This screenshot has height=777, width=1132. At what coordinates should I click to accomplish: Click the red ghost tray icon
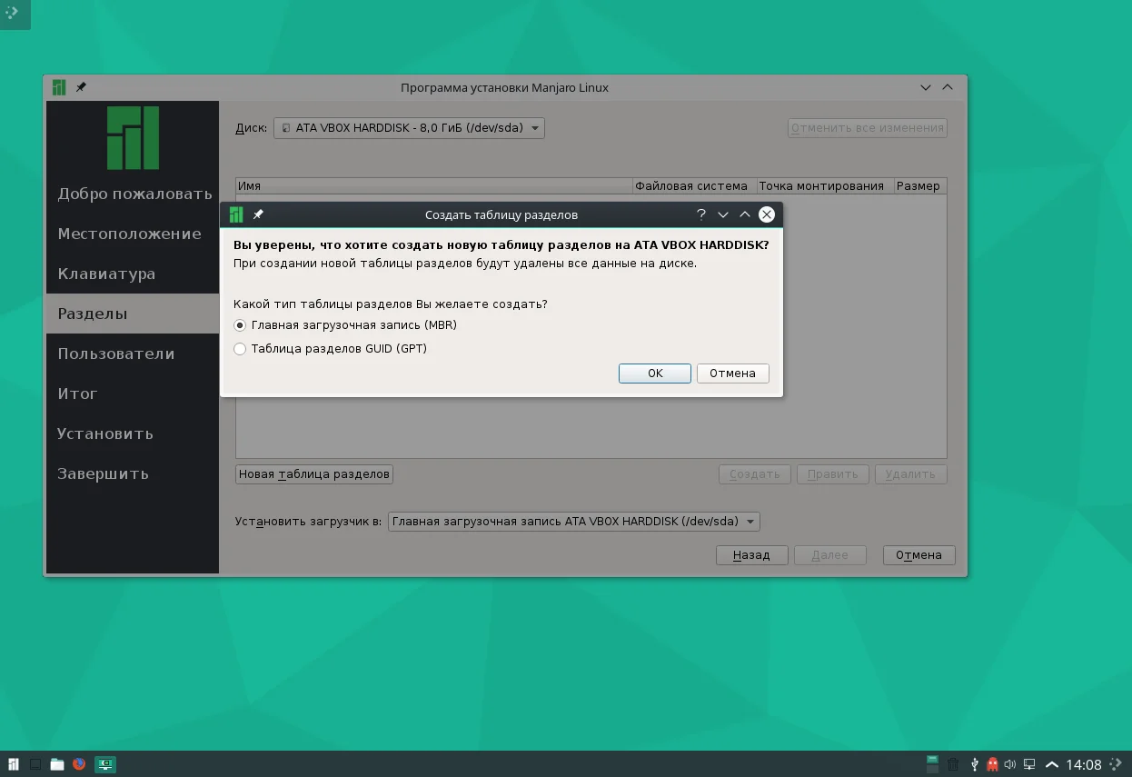[992, 764]
